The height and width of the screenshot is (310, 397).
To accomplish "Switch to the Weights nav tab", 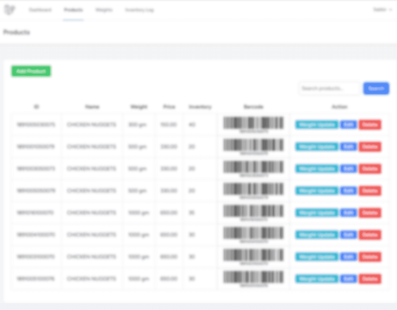I will point(104,10).
